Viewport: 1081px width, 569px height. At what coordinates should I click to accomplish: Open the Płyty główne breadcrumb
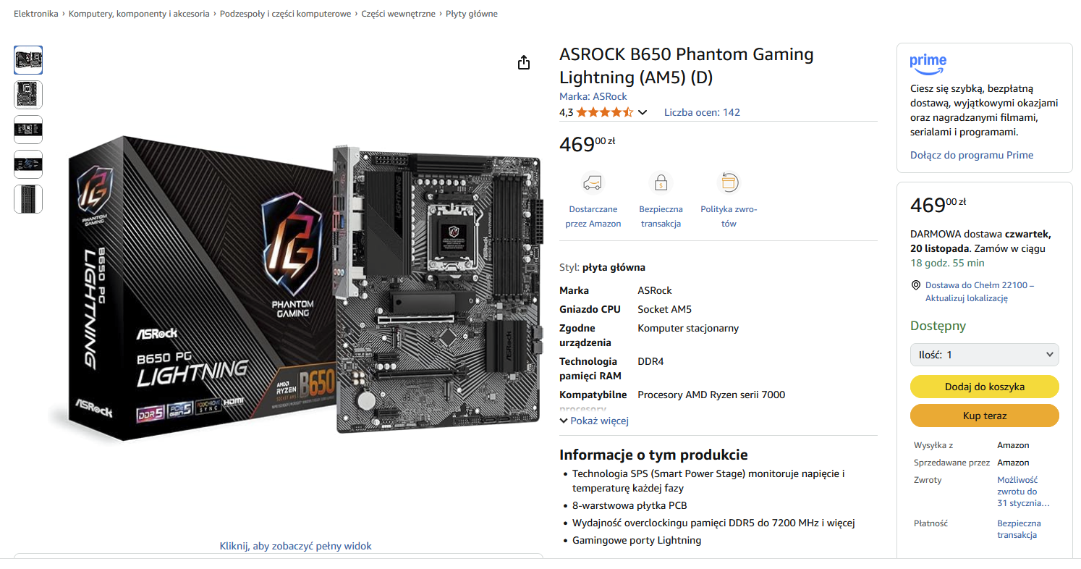point(471,14)
